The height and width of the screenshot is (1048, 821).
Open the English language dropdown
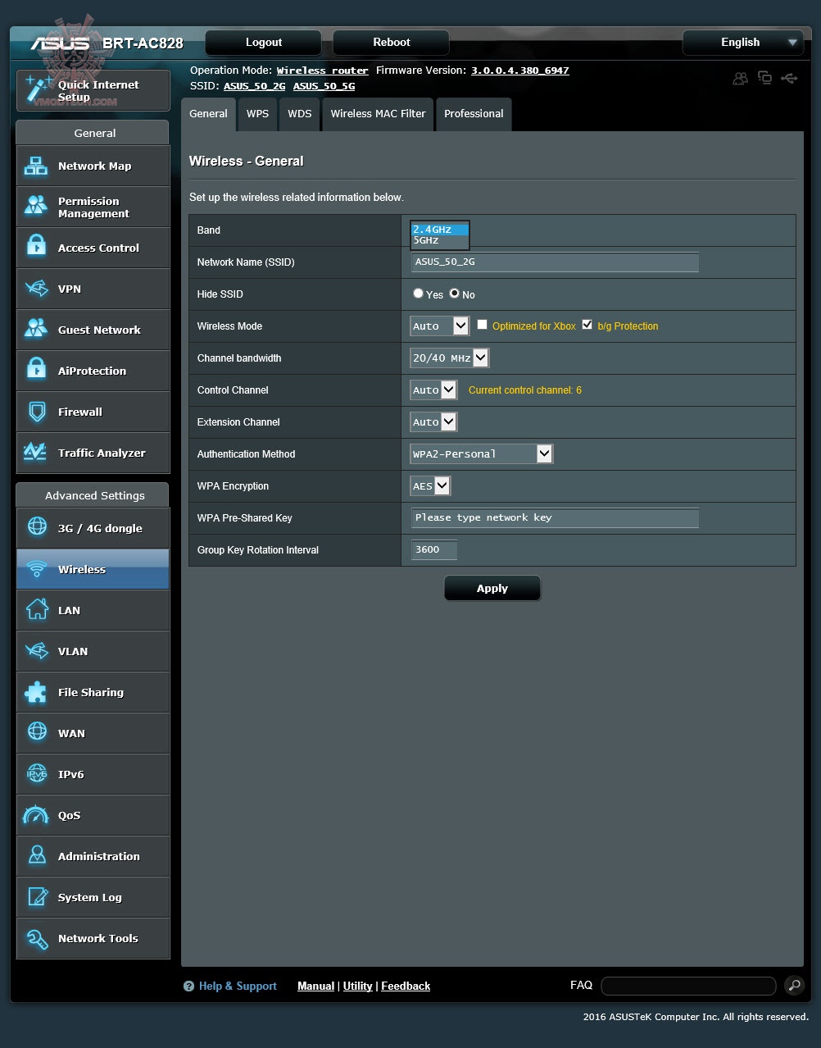point(742,43)
